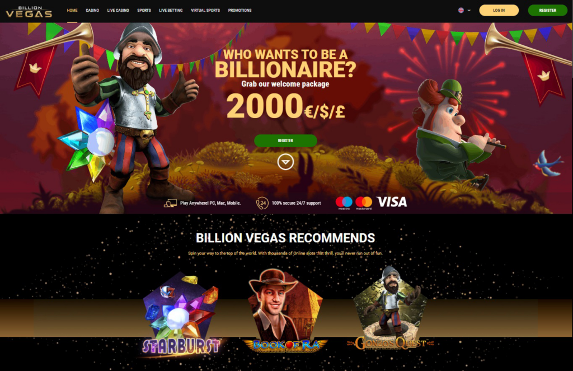Click the Billion Vegas logo
This screenshot has width=573, height=371.
29,12
